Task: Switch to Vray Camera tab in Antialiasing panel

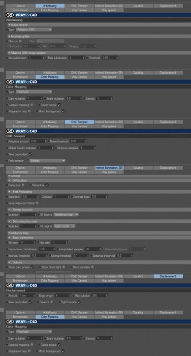Action: point(80,10)
